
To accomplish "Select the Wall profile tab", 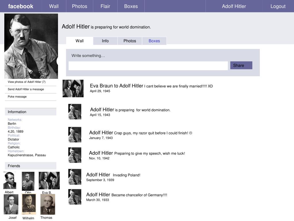I will coord(80,41).
